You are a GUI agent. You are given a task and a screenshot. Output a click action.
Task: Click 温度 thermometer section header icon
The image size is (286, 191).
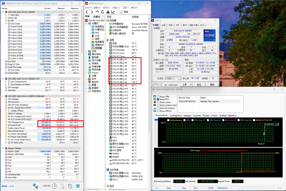pyautogui.click(x=108, y=40)
